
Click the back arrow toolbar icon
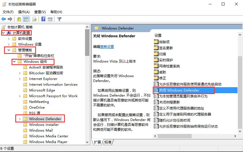(3, 19)
